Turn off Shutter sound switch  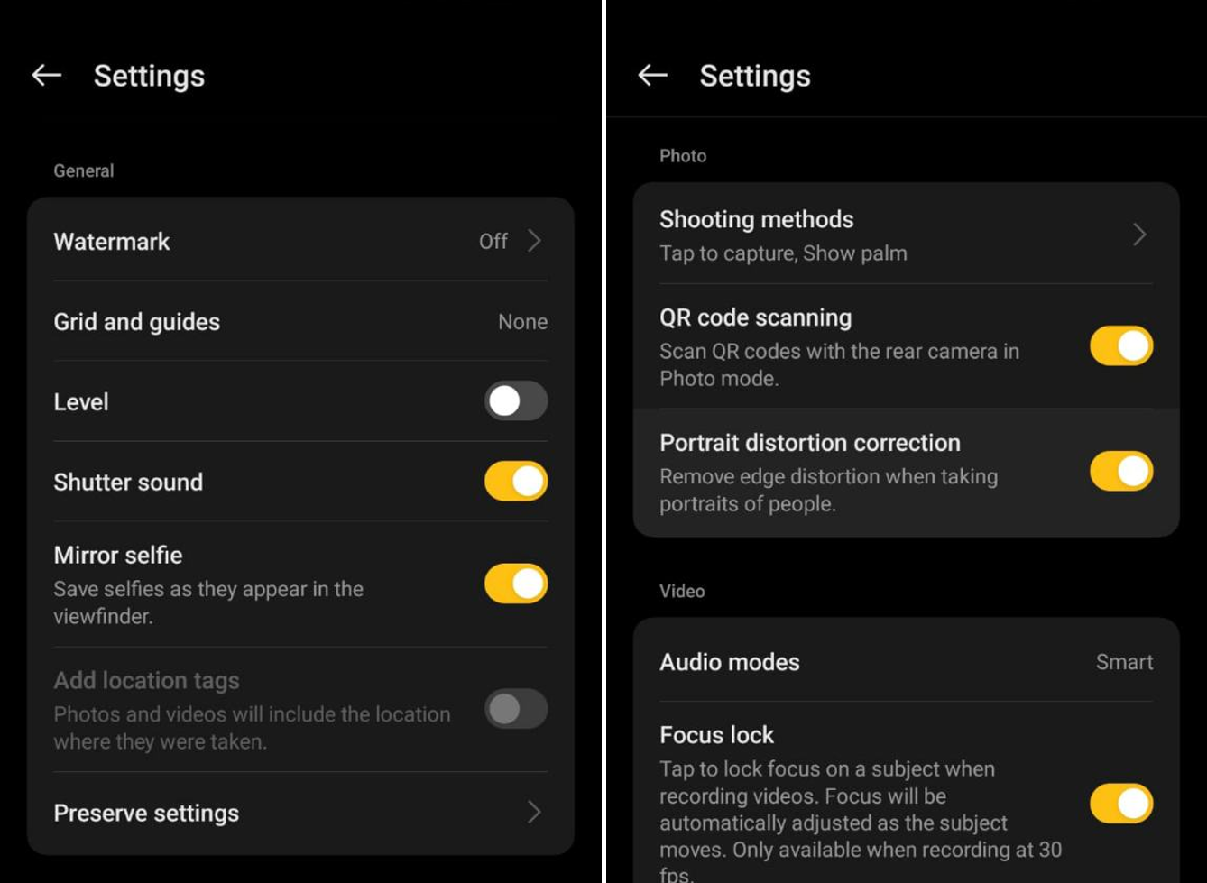pos(516,482)
